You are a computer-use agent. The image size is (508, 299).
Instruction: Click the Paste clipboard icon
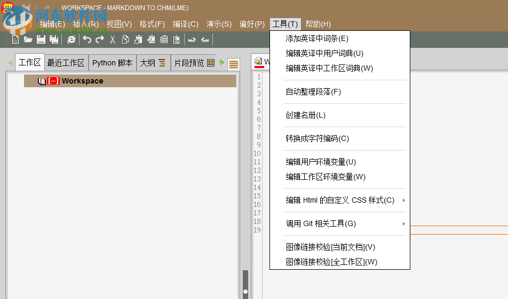click(x=138, y=40)
